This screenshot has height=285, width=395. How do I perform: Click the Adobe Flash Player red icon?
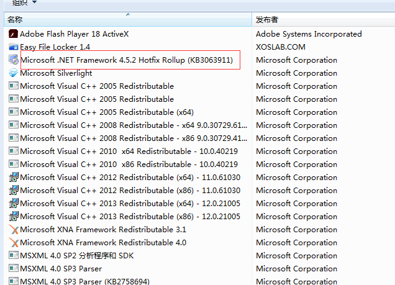13,34
